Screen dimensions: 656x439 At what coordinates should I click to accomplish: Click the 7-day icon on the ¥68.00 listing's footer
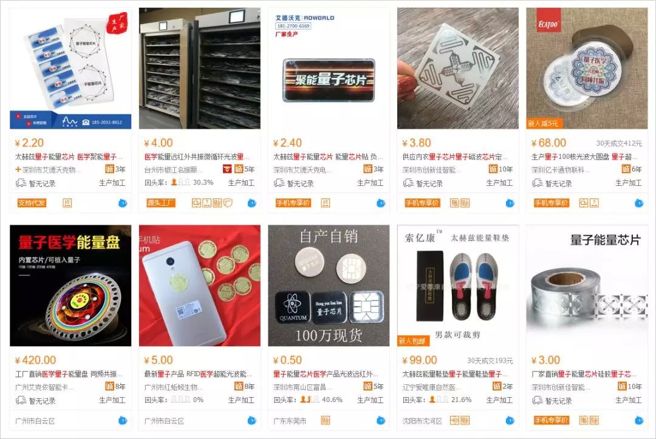coord(594,203)
